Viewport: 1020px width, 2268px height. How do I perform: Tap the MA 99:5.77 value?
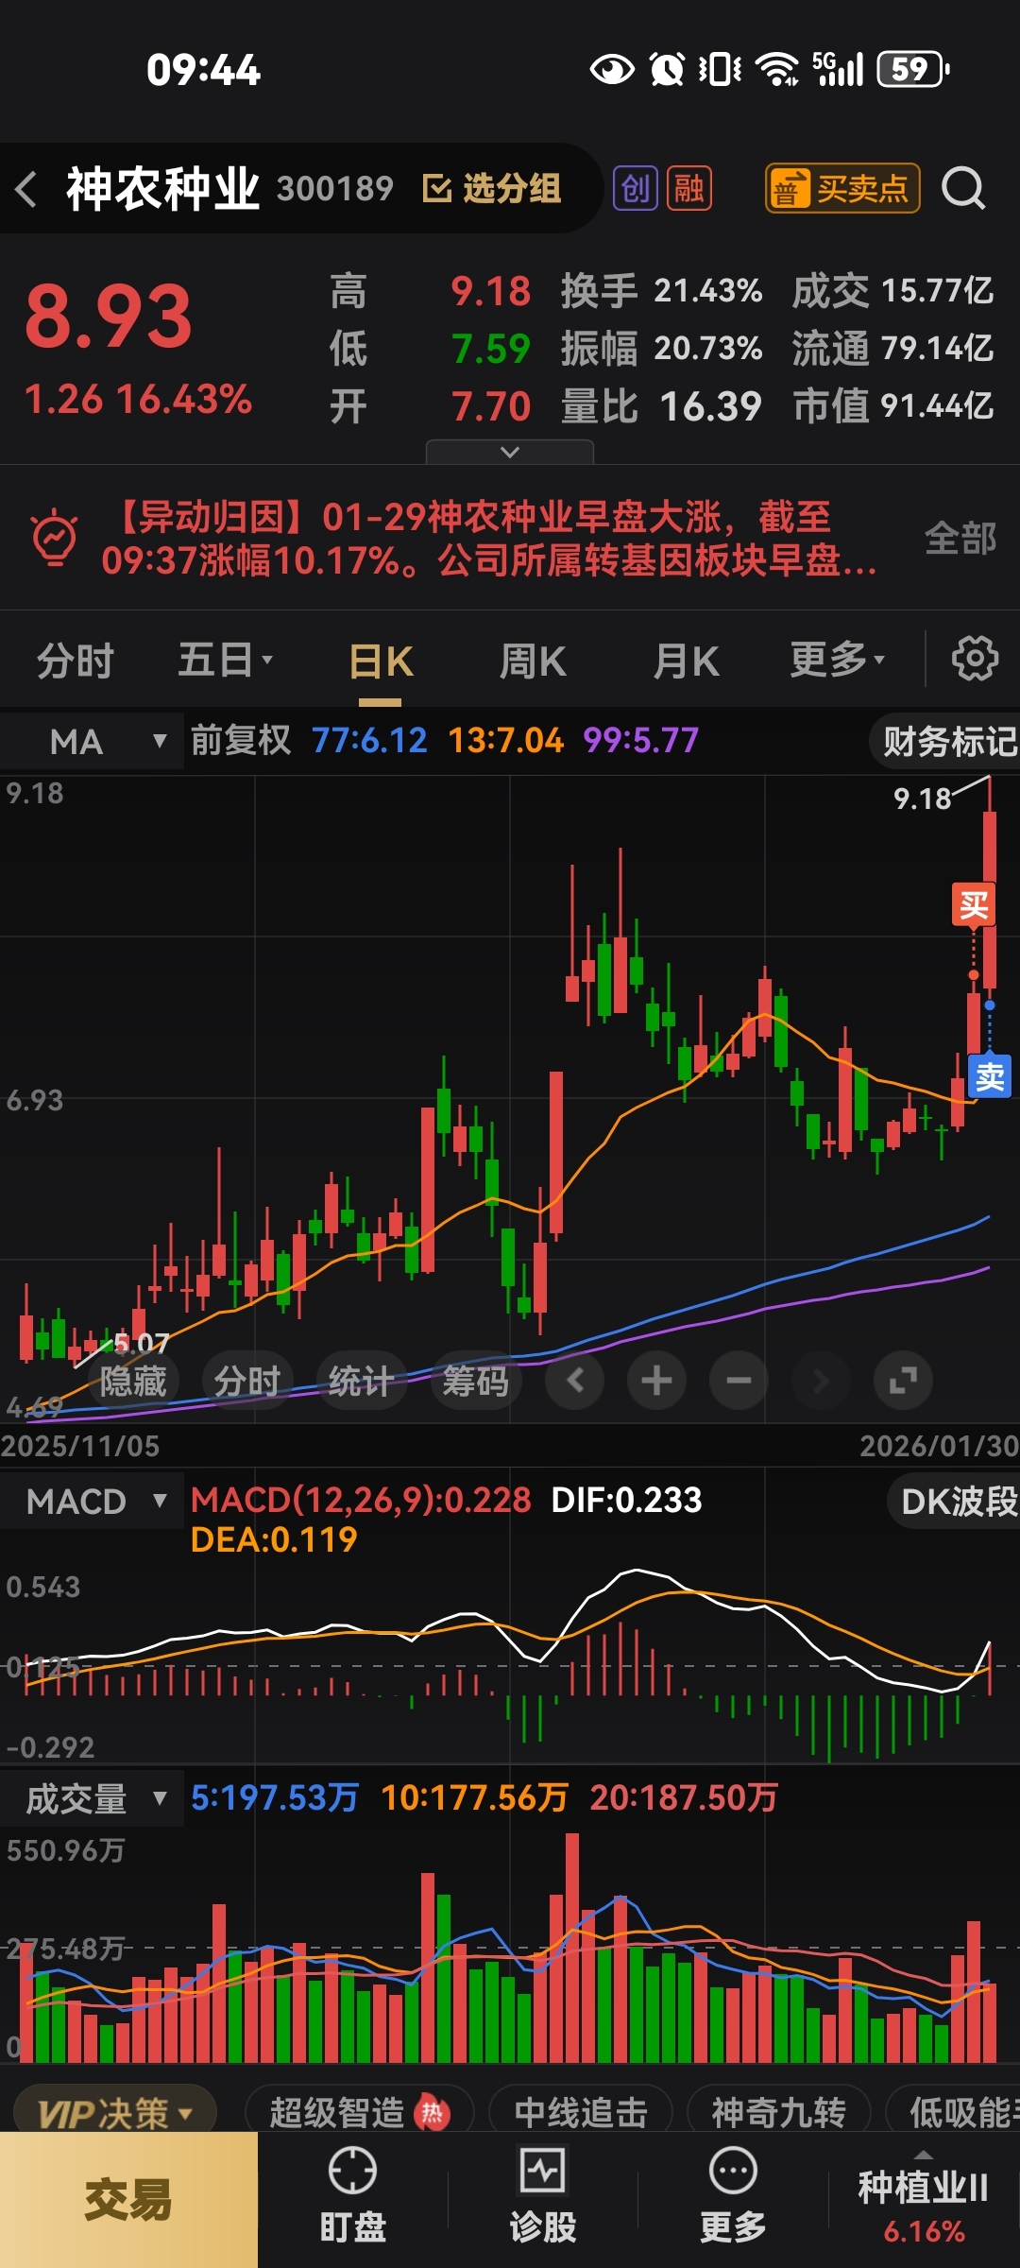640,740
